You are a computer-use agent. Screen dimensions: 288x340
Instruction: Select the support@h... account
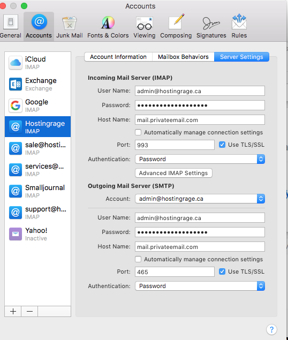click(x=37, y=213)
